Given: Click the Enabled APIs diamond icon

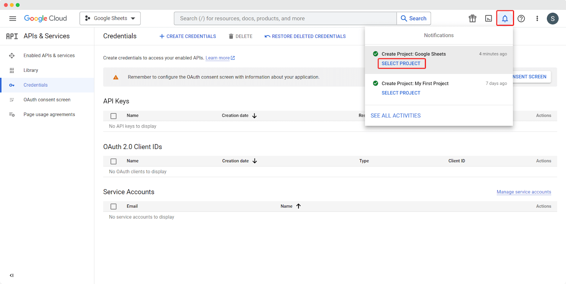Looking at the screenshot, I should (x=12, y=56).
